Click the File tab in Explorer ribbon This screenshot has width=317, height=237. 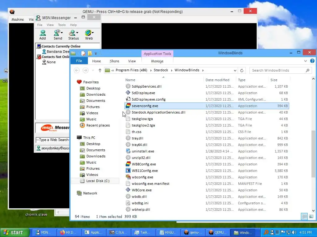click(79, 61)
